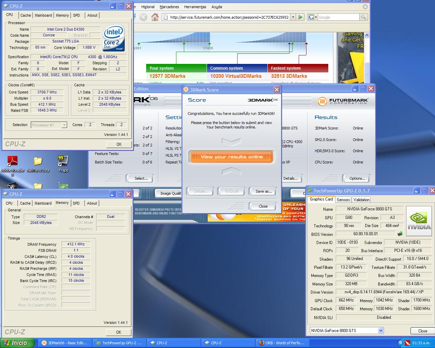435x348 pixels.
Task: Open the About tab in top CPU-Z window
Action: coord(92,15)
